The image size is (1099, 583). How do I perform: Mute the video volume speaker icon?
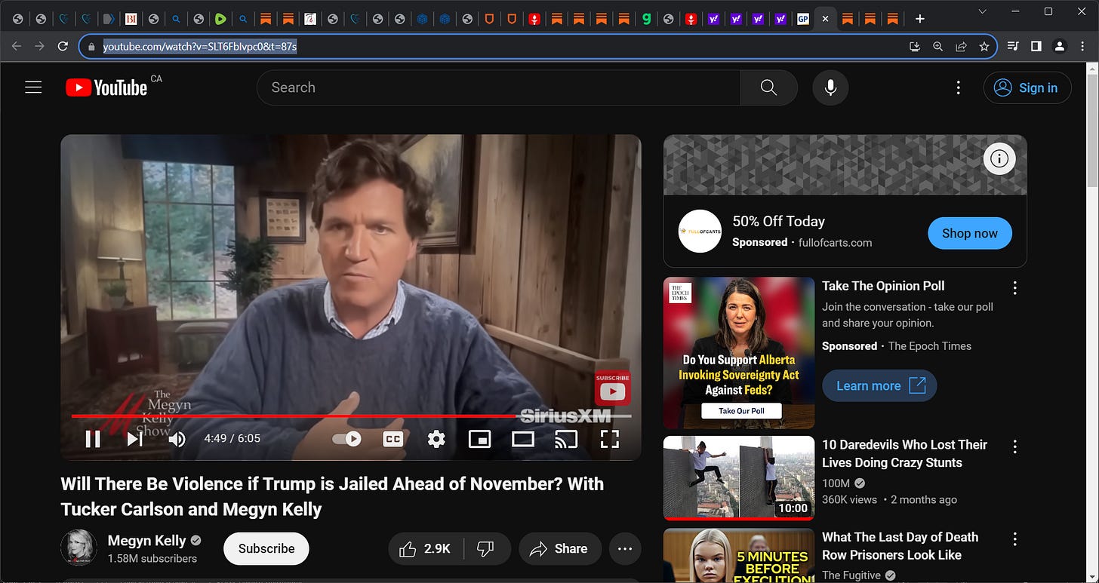pos(177,439)
